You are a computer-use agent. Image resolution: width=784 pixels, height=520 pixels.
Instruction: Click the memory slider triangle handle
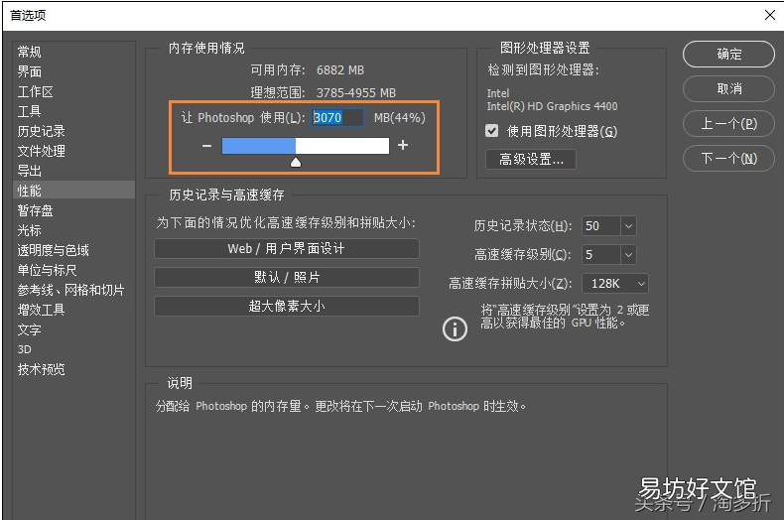click(x=296, y=162)
